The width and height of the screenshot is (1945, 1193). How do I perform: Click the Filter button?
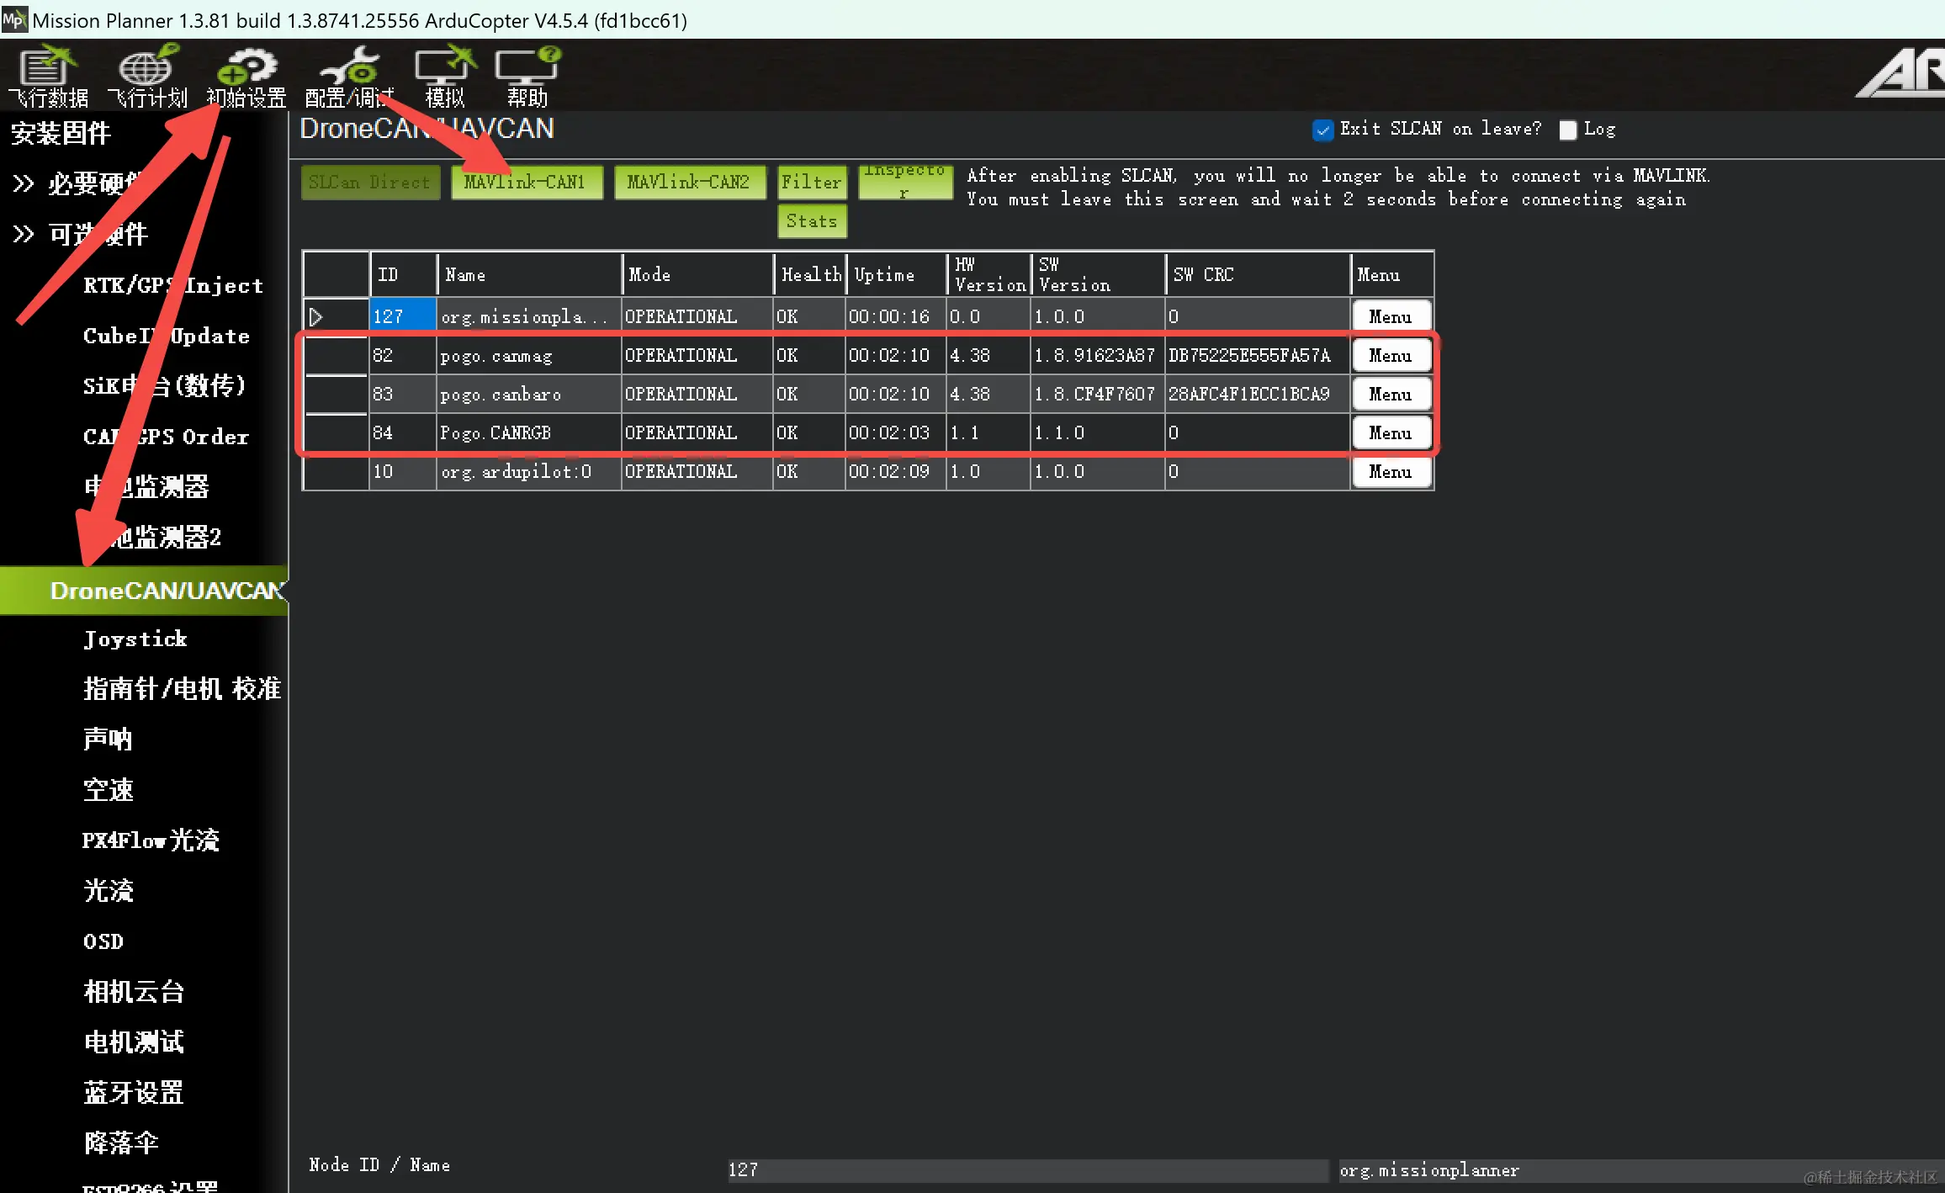click(811, 183)
